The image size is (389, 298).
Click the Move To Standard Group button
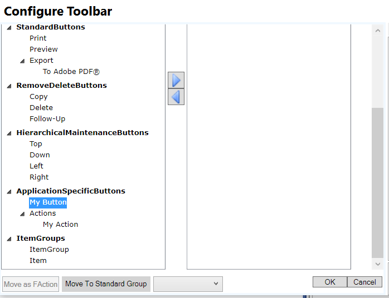tap(106, 284)
